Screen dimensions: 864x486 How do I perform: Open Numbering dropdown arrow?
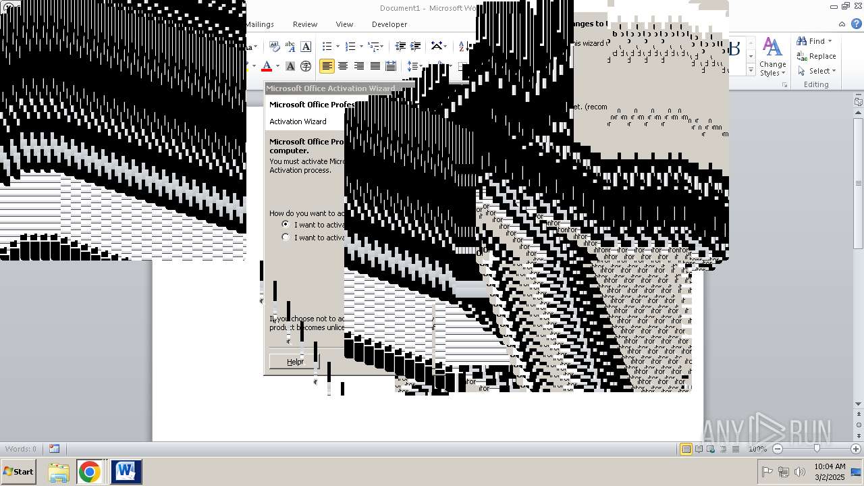[x=361, y=47]
